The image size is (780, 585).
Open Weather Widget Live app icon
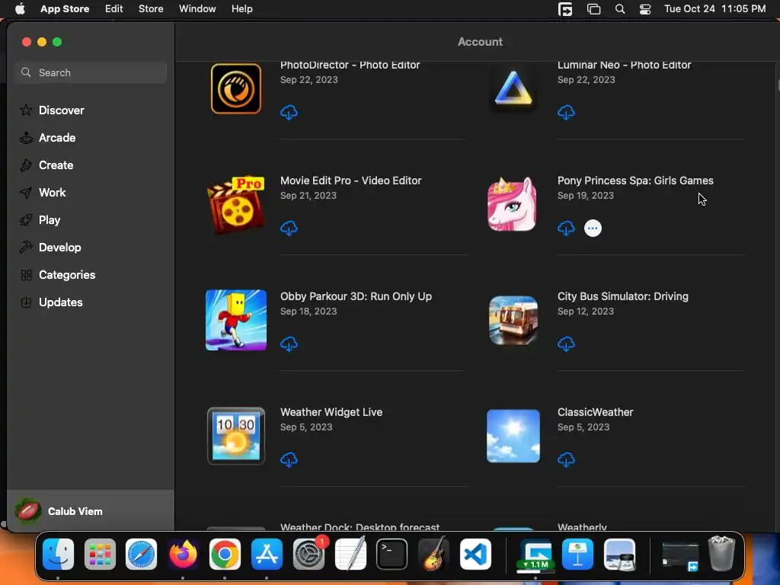[236, 436]
